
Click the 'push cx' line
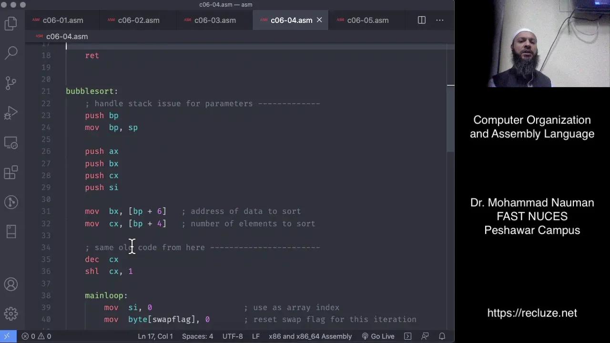[x=102, y=175]
